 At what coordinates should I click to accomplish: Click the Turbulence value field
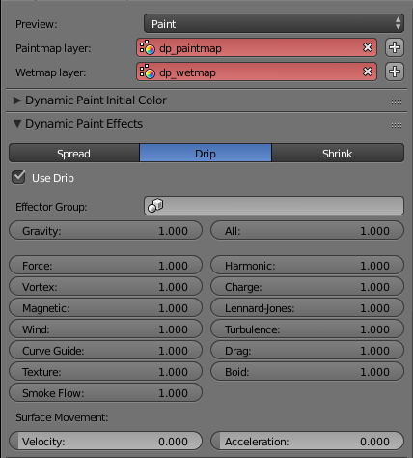click(307, 329)
